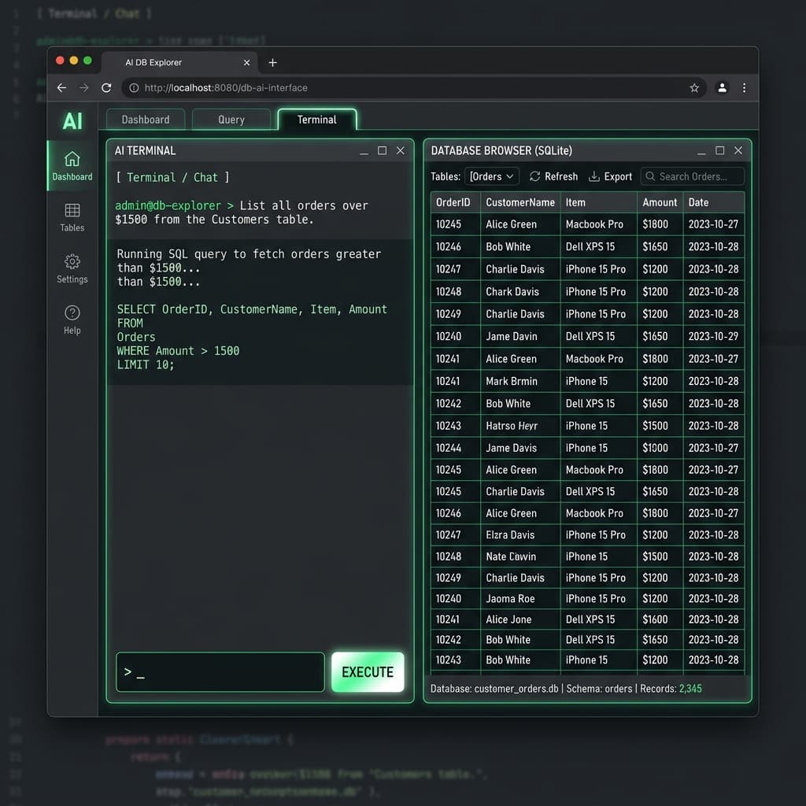Screen dimensions: 806x806
Task: Click the admin@db-explorer prompt text
Action: pyautogui.click(x=168, y=205)
